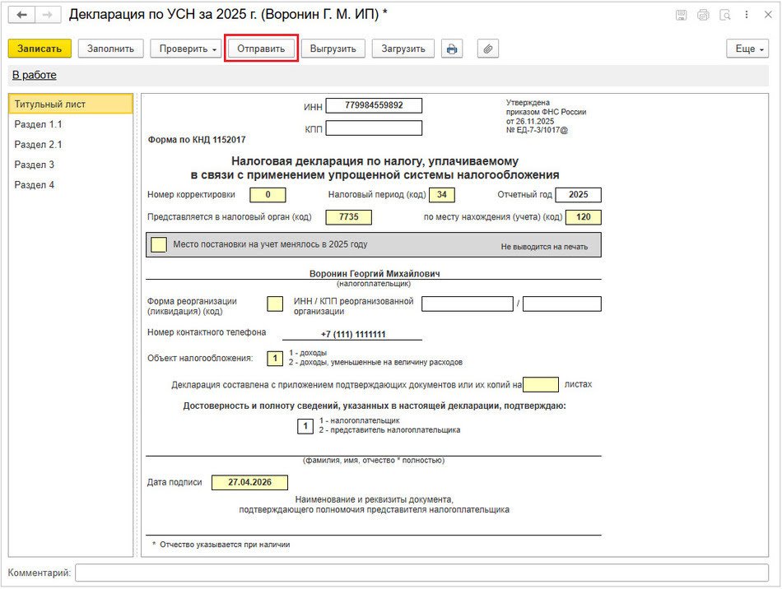Switch to Раздел 1.1
The image size is (782, 589).
[x=71, y=124]
